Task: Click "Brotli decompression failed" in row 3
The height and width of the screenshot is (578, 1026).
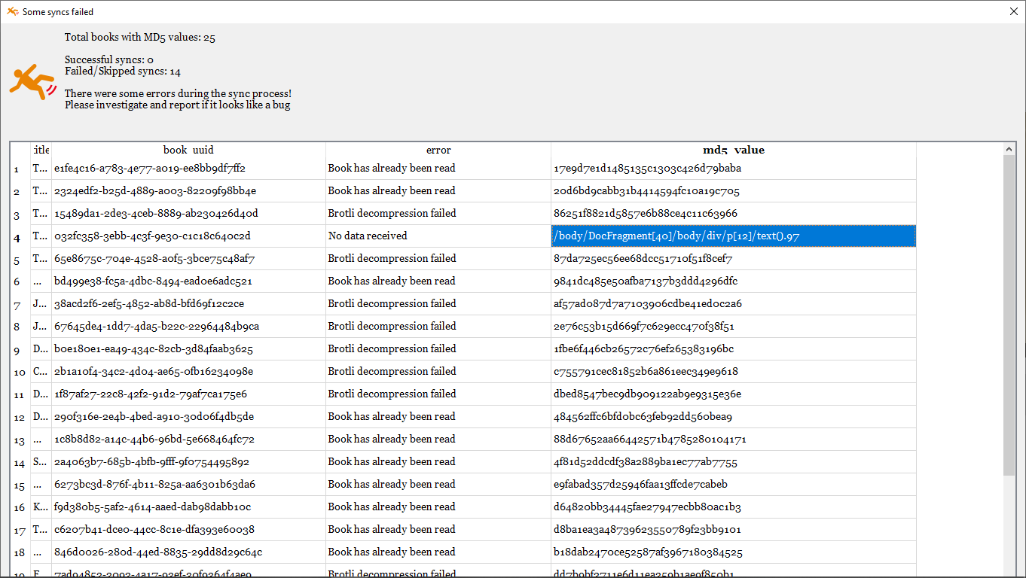Action: (x=438, y=214)
